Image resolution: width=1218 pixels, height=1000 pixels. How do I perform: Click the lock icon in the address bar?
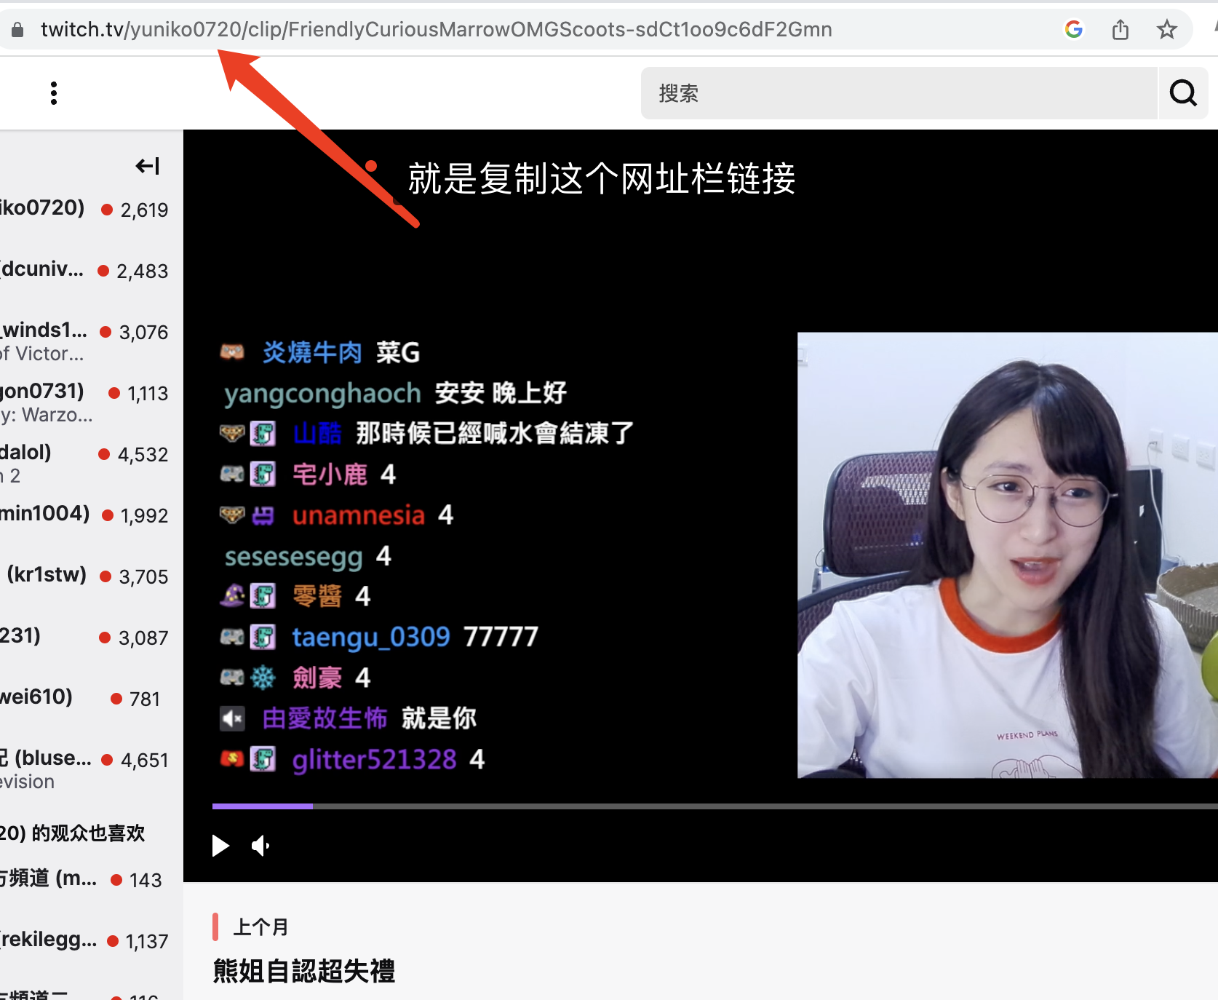[17, 29]
